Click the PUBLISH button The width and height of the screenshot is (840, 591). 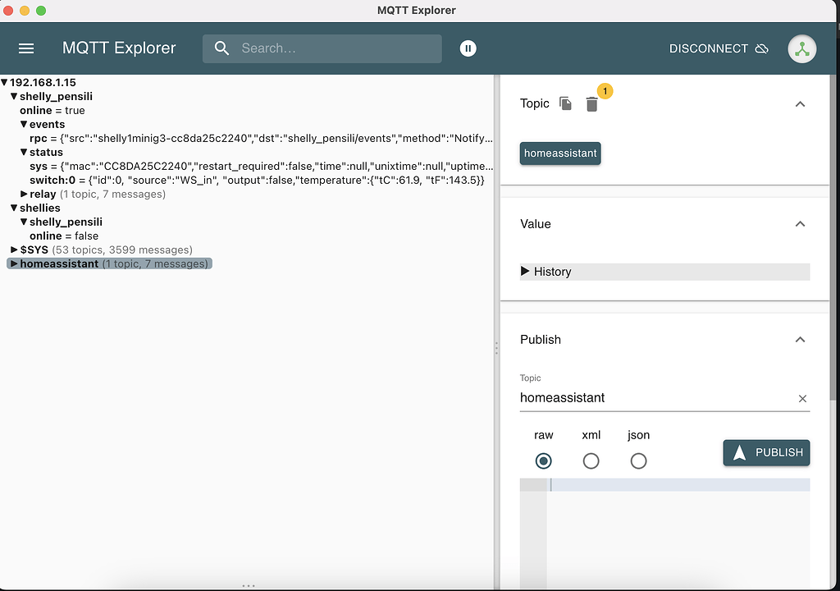pyautogui.click(x=765, y=452)
